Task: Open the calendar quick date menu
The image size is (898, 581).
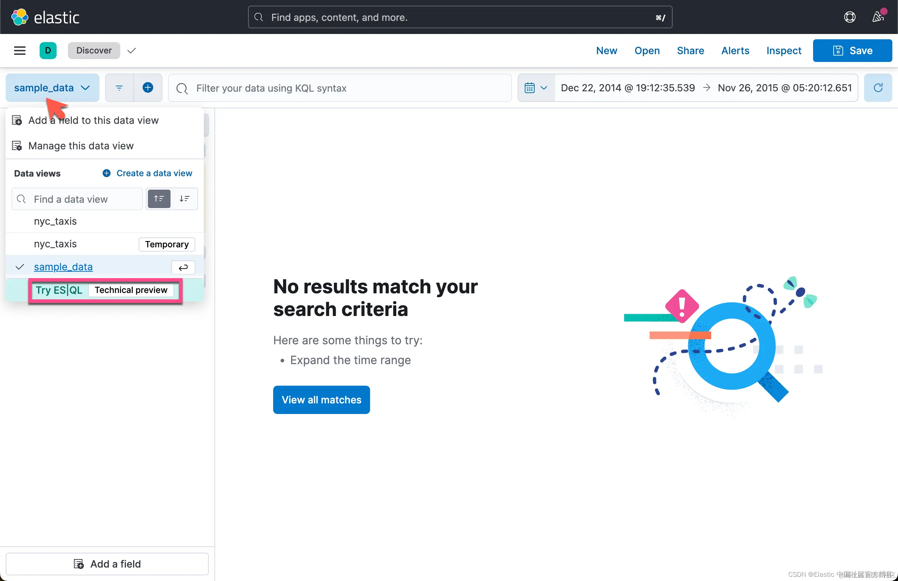Action: (536, 87)
